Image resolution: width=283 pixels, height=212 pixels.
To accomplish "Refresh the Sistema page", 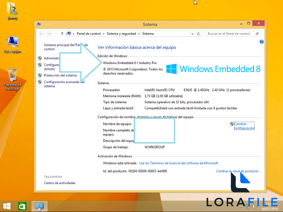I will pos(198,34).
